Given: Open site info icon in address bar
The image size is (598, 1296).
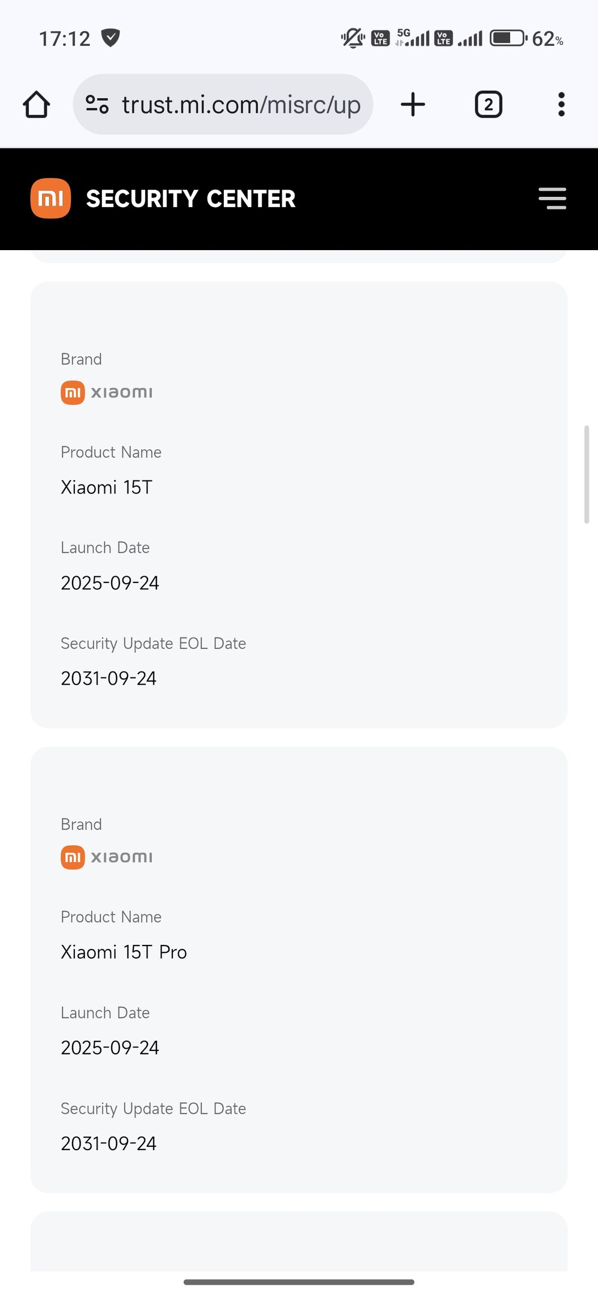Looking at the screenshot, I should (x=97, y=104).
